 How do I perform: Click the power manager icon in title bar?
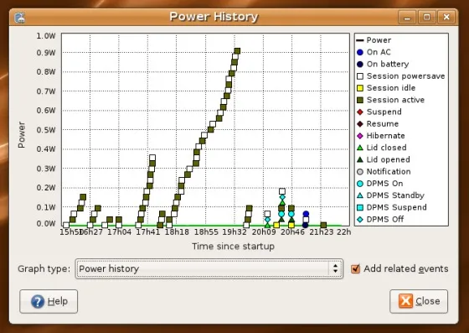pos(20,17)
